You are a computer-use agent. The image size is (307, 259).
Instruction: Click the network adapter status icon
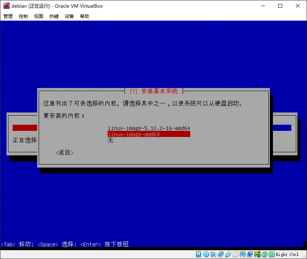pyautogui.click(x=220, y=254)
